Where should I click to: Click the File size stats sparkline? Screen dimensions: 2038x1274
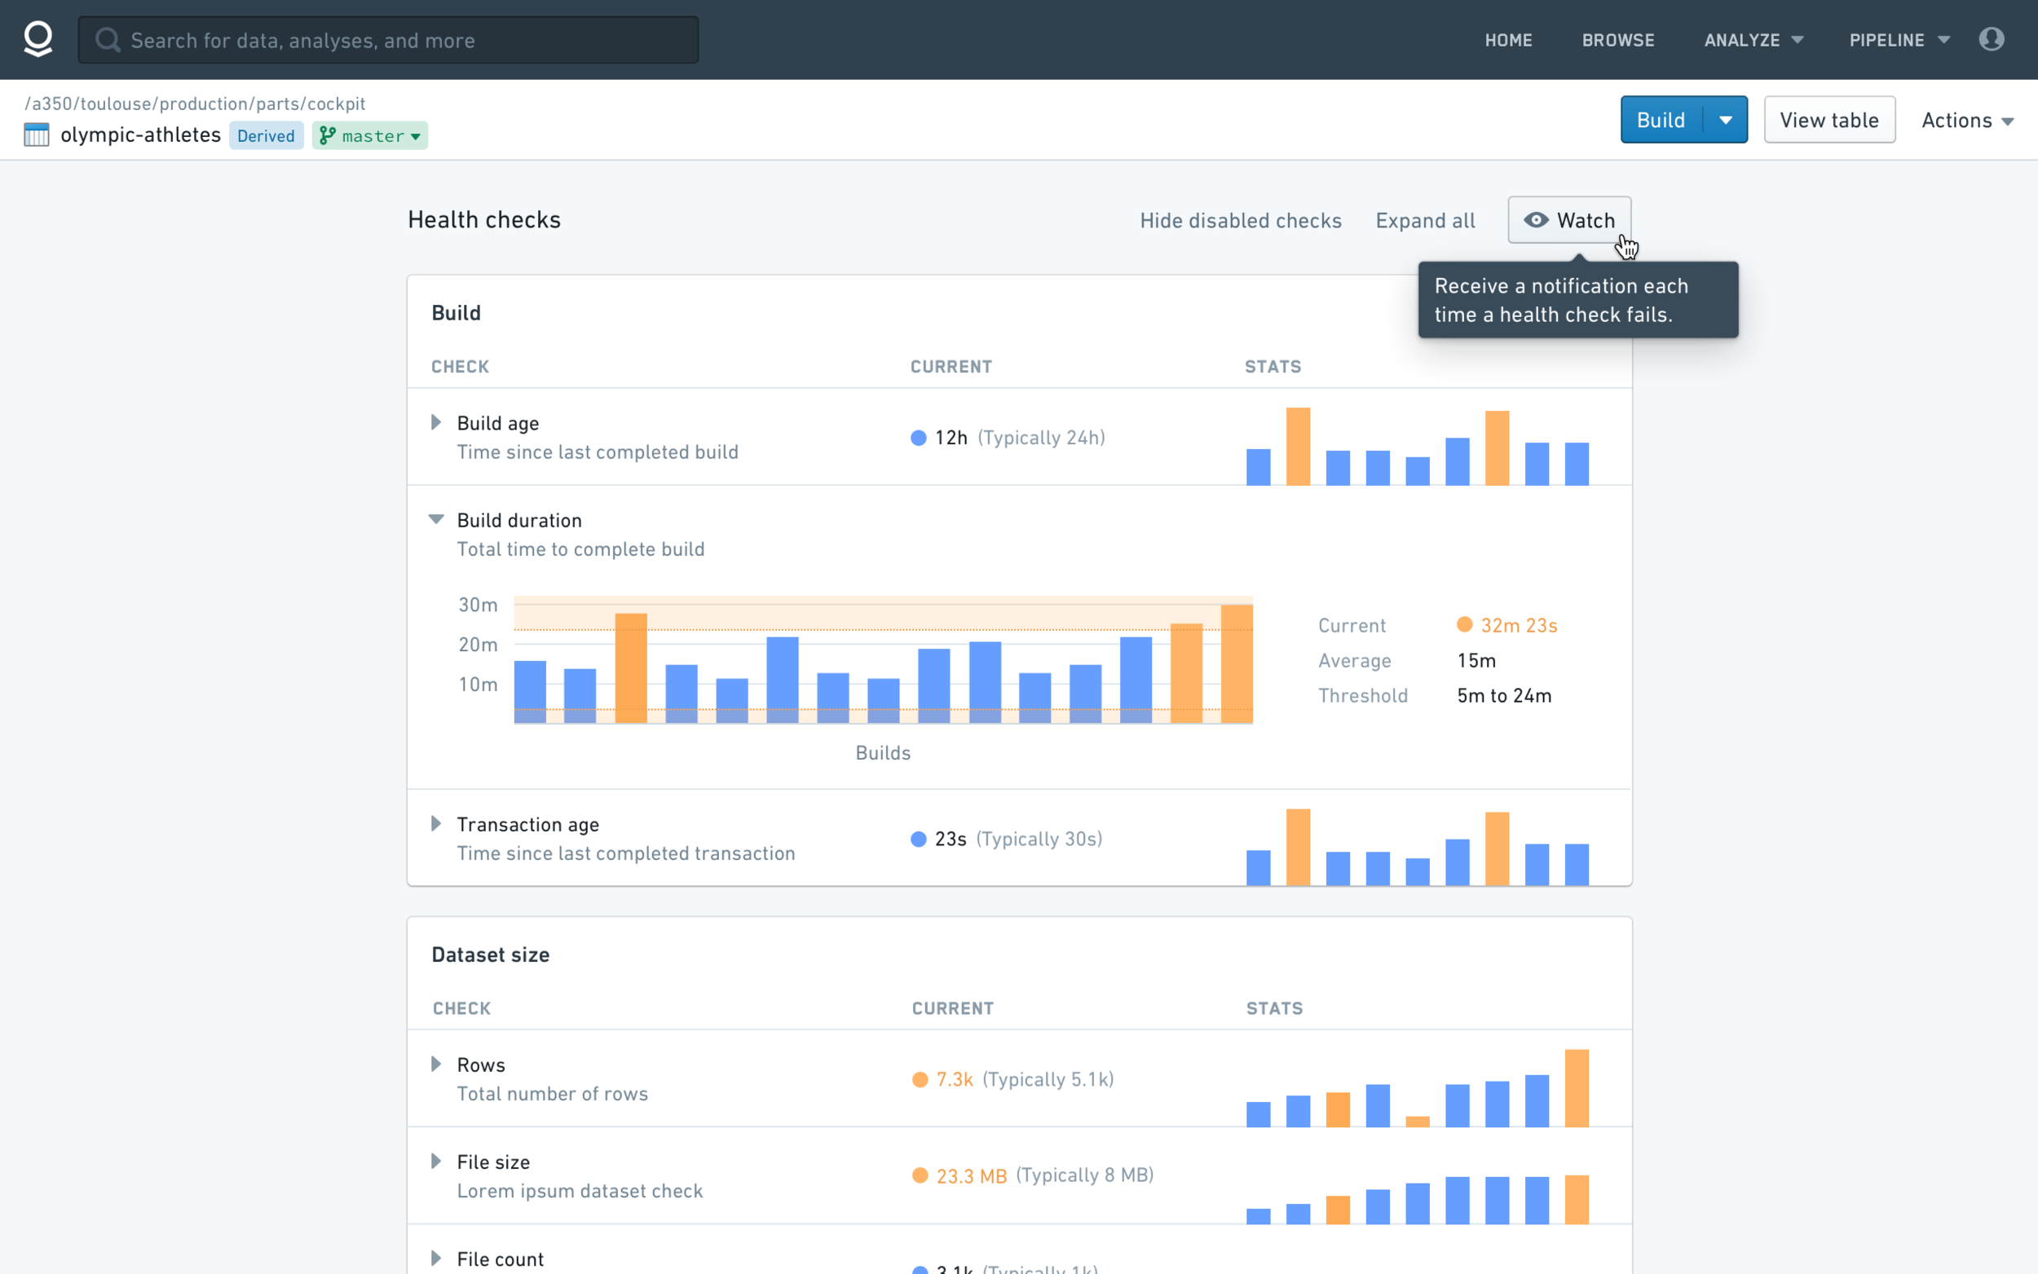[1417, 1199]
